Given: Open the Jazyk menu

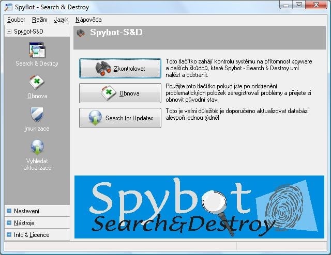Looking at the screenshot, I should [x=61, y=20].
